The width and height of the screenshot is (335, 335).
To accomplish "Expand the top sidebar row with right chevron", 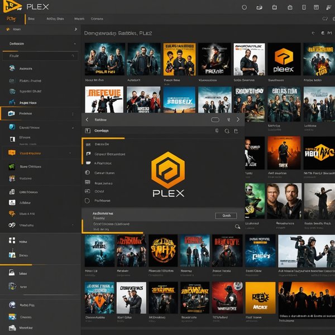I will (x=75, y=29).
